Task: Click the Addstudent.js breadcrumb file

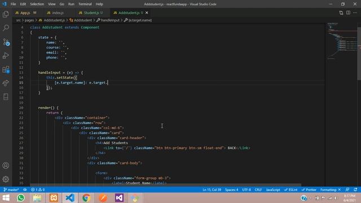Action: (x=52, y=20)
